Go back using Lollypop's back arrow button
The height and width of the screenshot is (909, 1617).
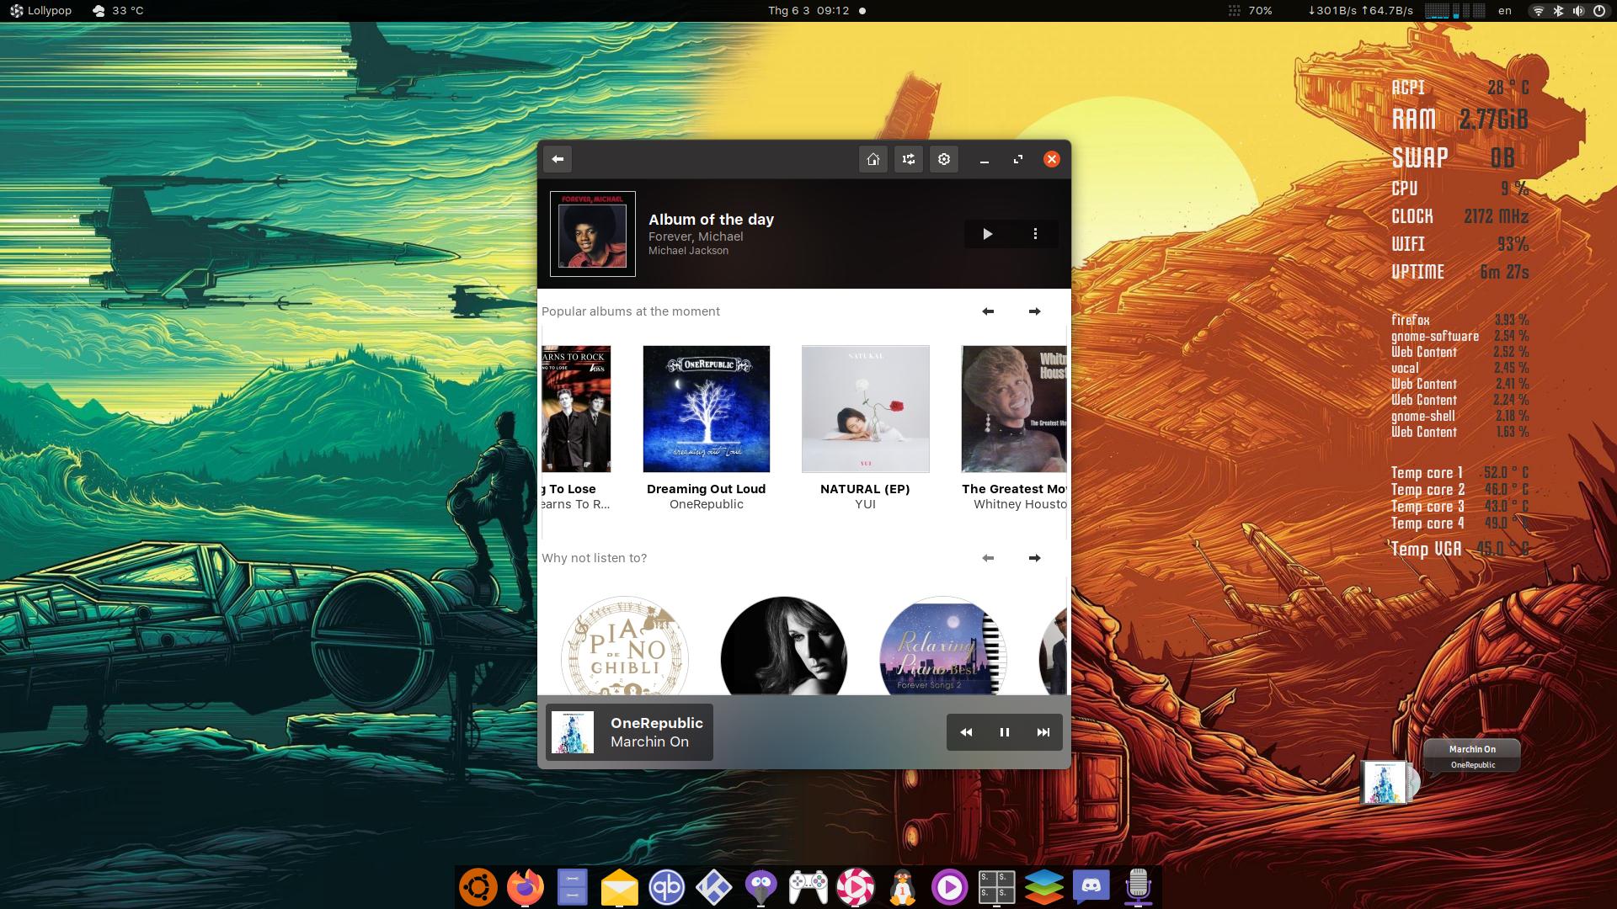click(558, 159)
